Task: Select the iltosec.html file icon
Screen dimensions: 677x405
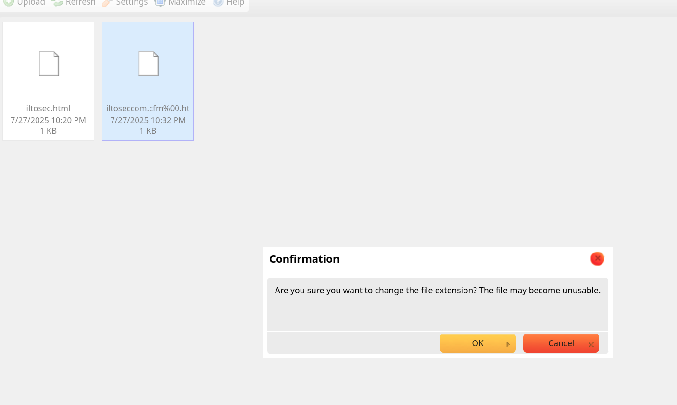Action: coord(49,63)
